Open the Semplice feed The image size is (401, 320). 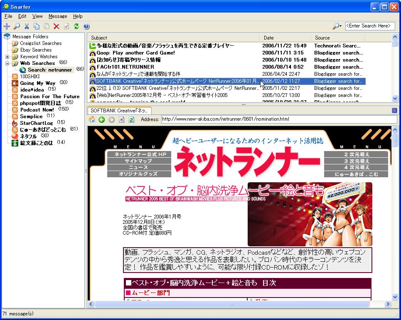tap(31, 117)
